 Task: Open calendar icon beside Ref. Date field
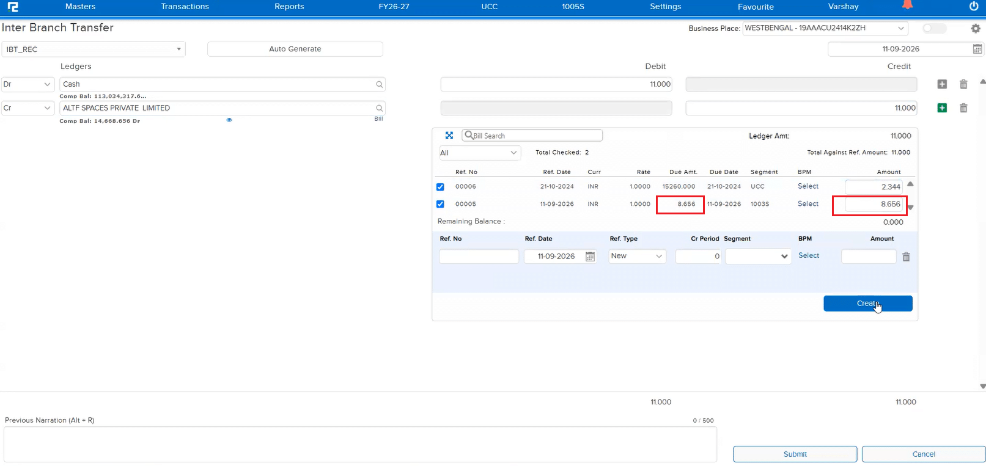tap(590, 257)
